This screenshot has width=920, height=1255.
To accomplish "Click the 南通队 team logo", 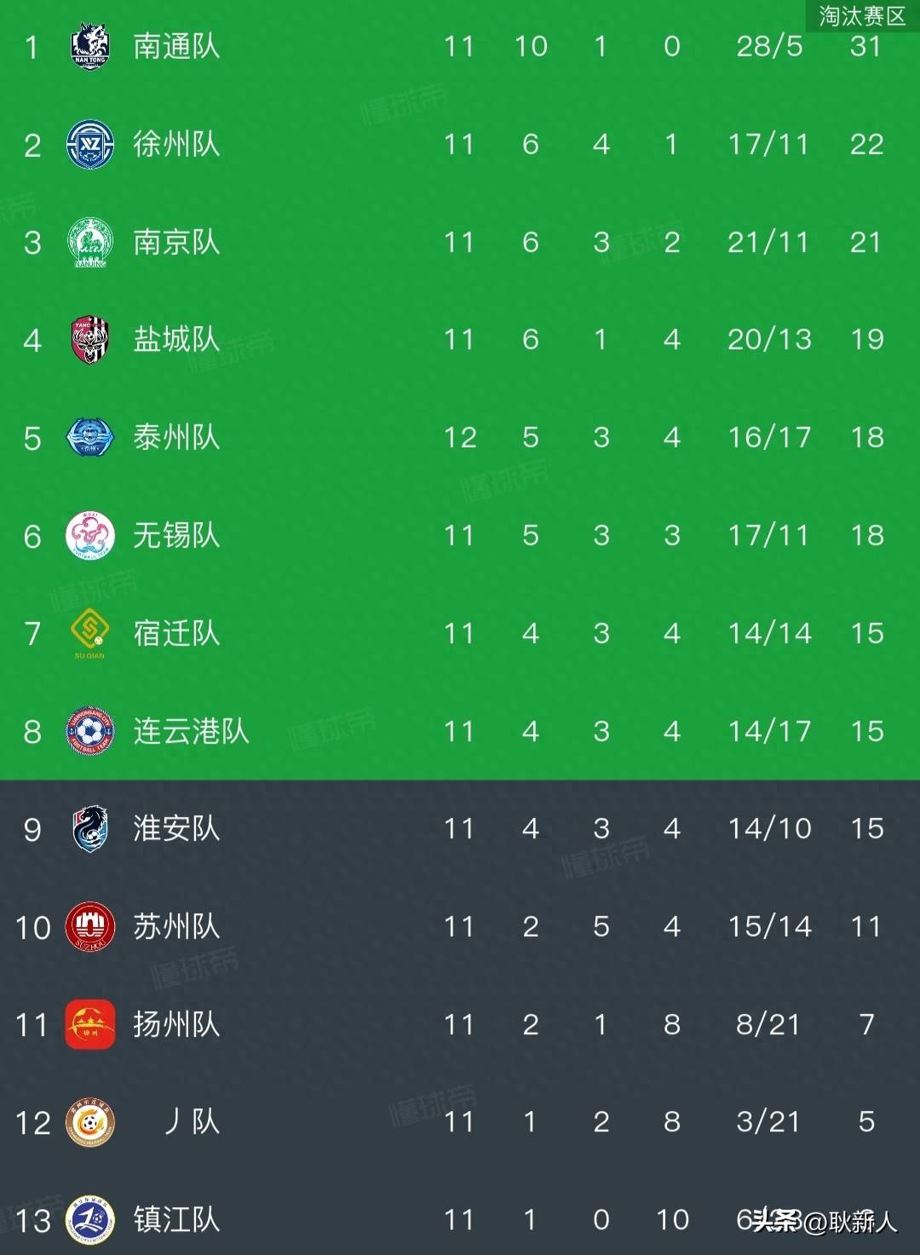I will (89, 46).
